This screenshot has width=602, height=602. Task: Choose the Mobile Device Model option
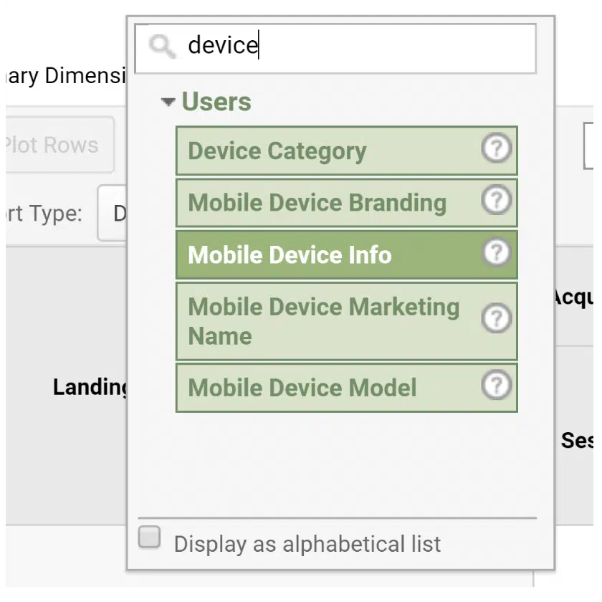point(330,388)
